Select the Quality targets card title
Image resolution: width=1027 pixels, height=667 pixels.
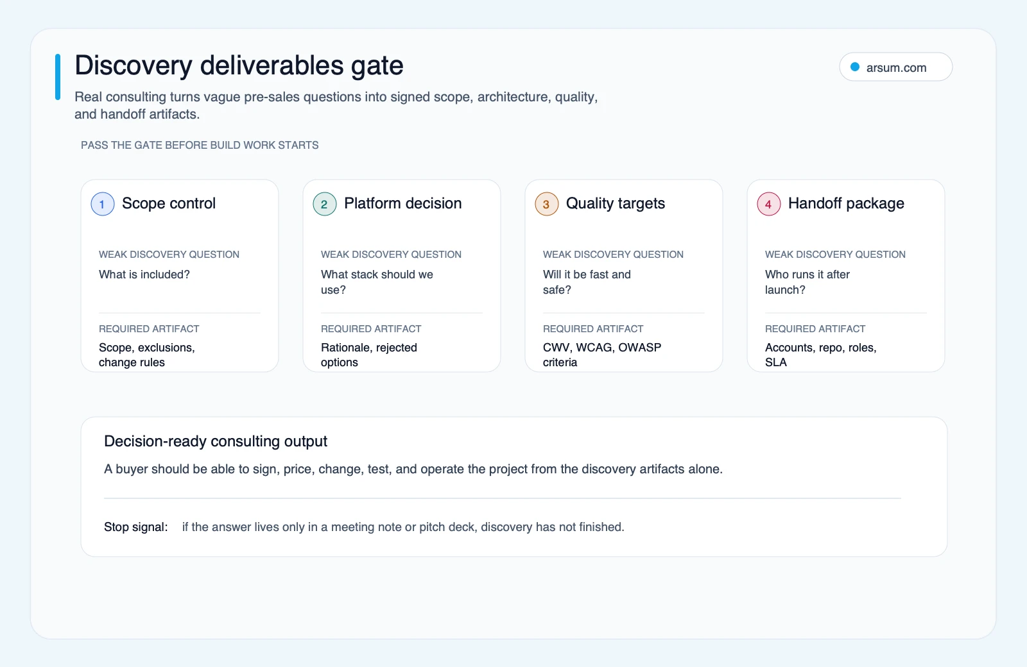[x=615, y=203]
